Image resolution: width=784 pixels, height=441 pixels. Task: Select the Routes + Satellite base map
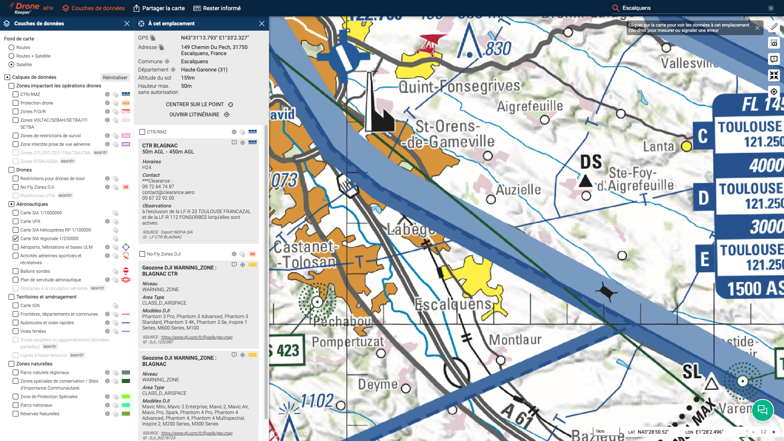point(11,56)
